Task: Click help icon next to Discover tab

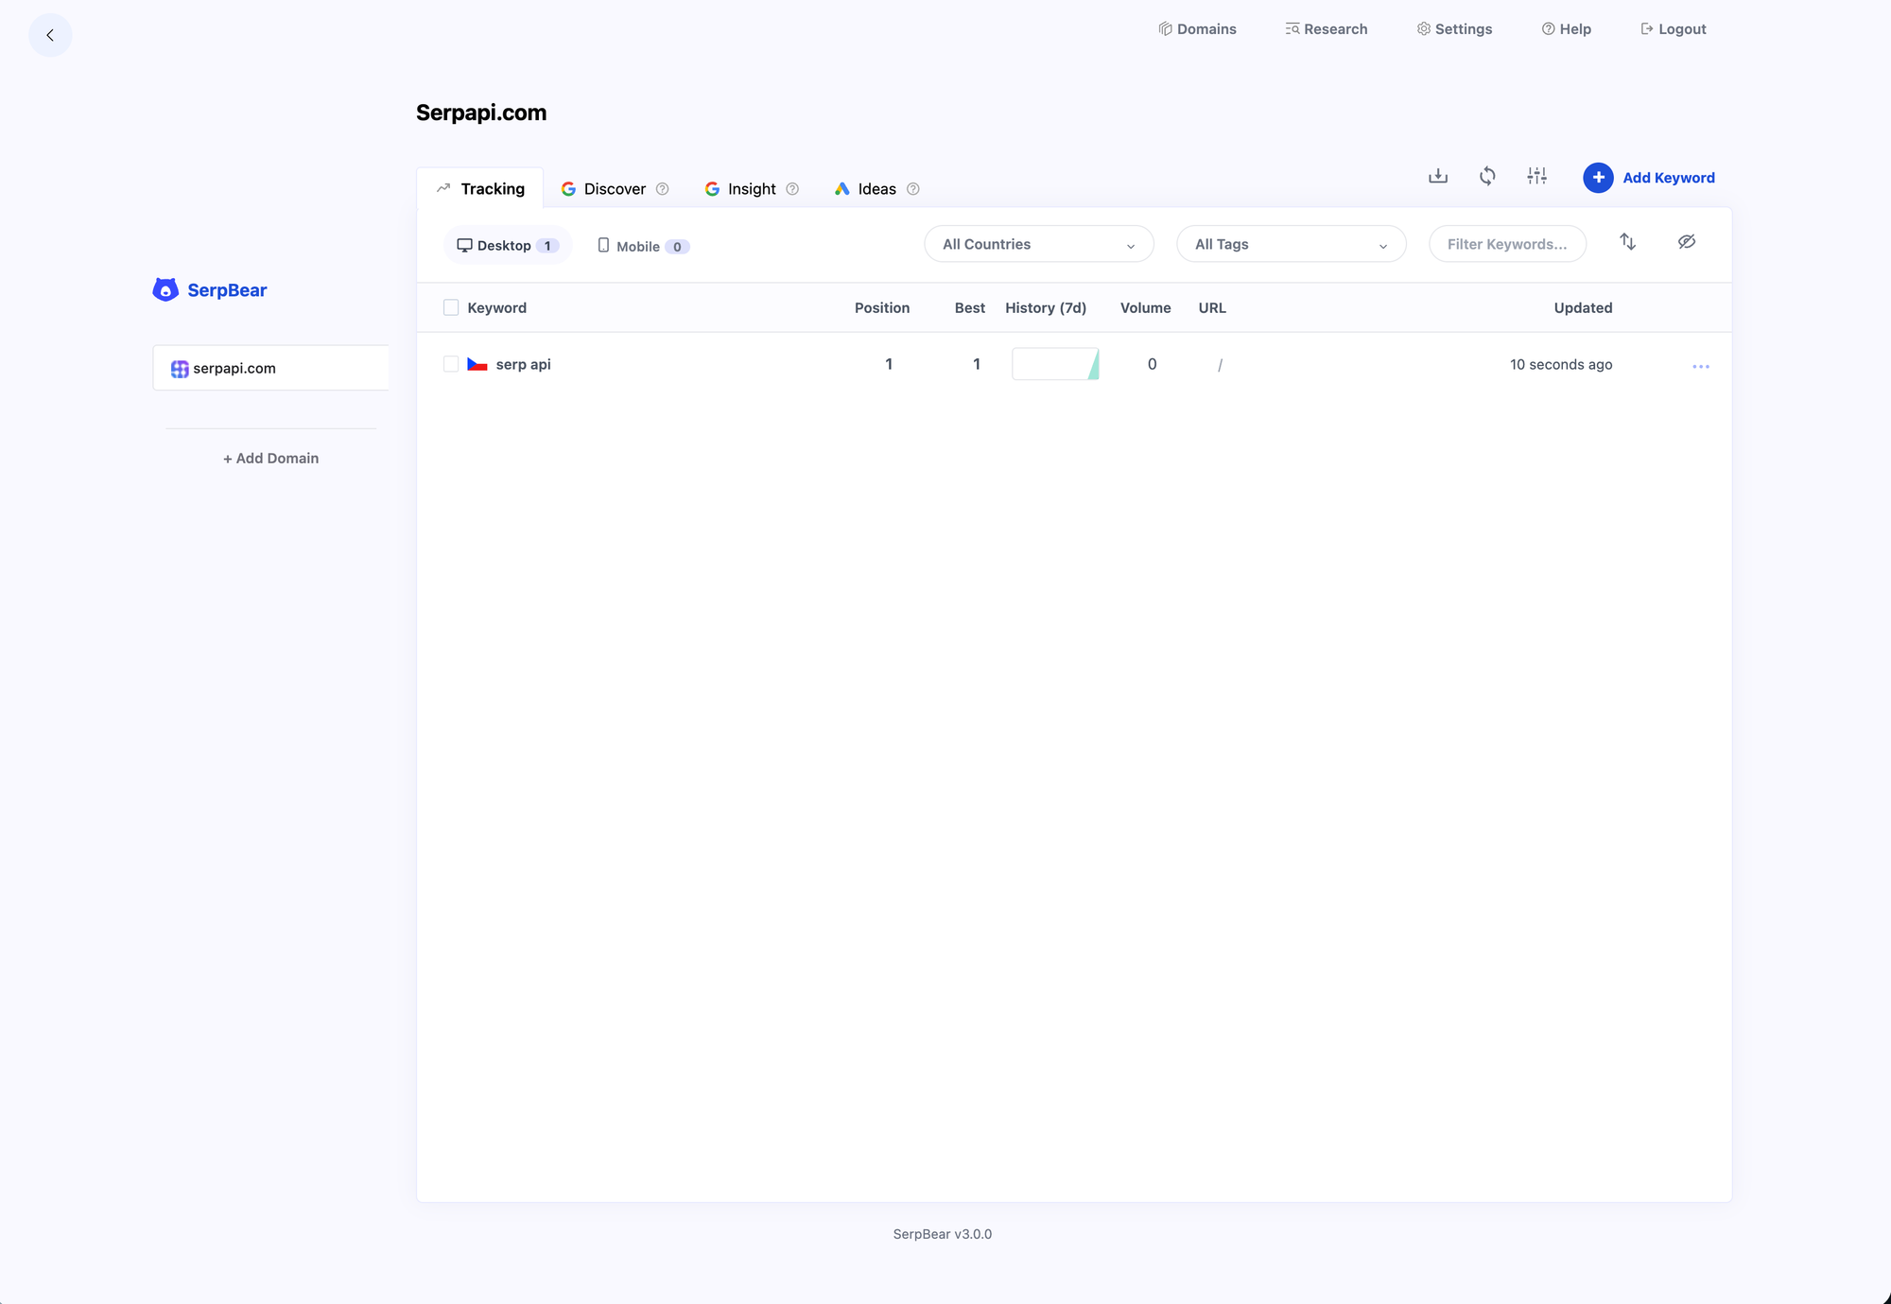Action: pyautogui.click(x=663, y=189)
